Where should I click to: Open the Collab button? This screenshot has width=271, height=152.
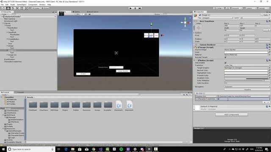[x=218, y=8]
